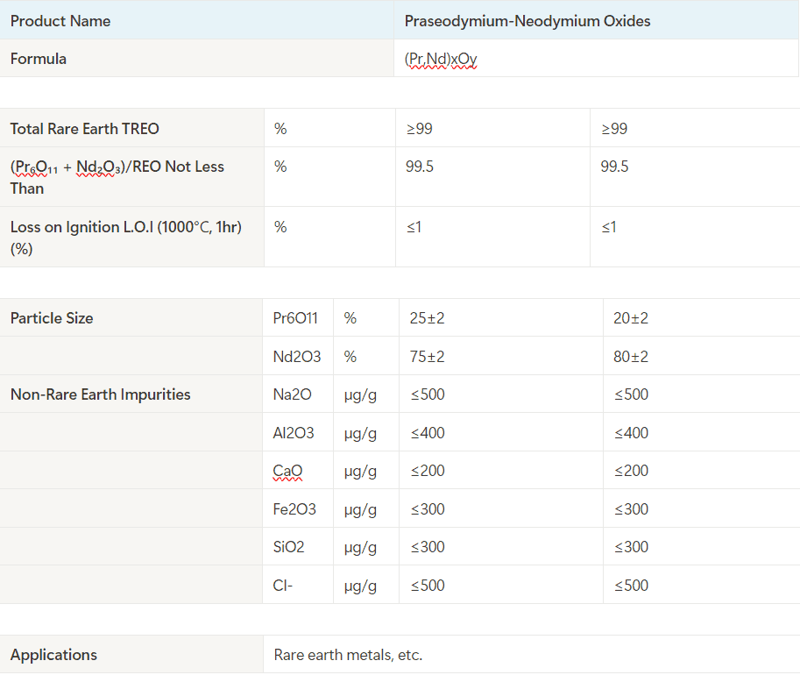Select the Rare earth metals, etc. cell
The image size is (800, 675).
[348, 655]
